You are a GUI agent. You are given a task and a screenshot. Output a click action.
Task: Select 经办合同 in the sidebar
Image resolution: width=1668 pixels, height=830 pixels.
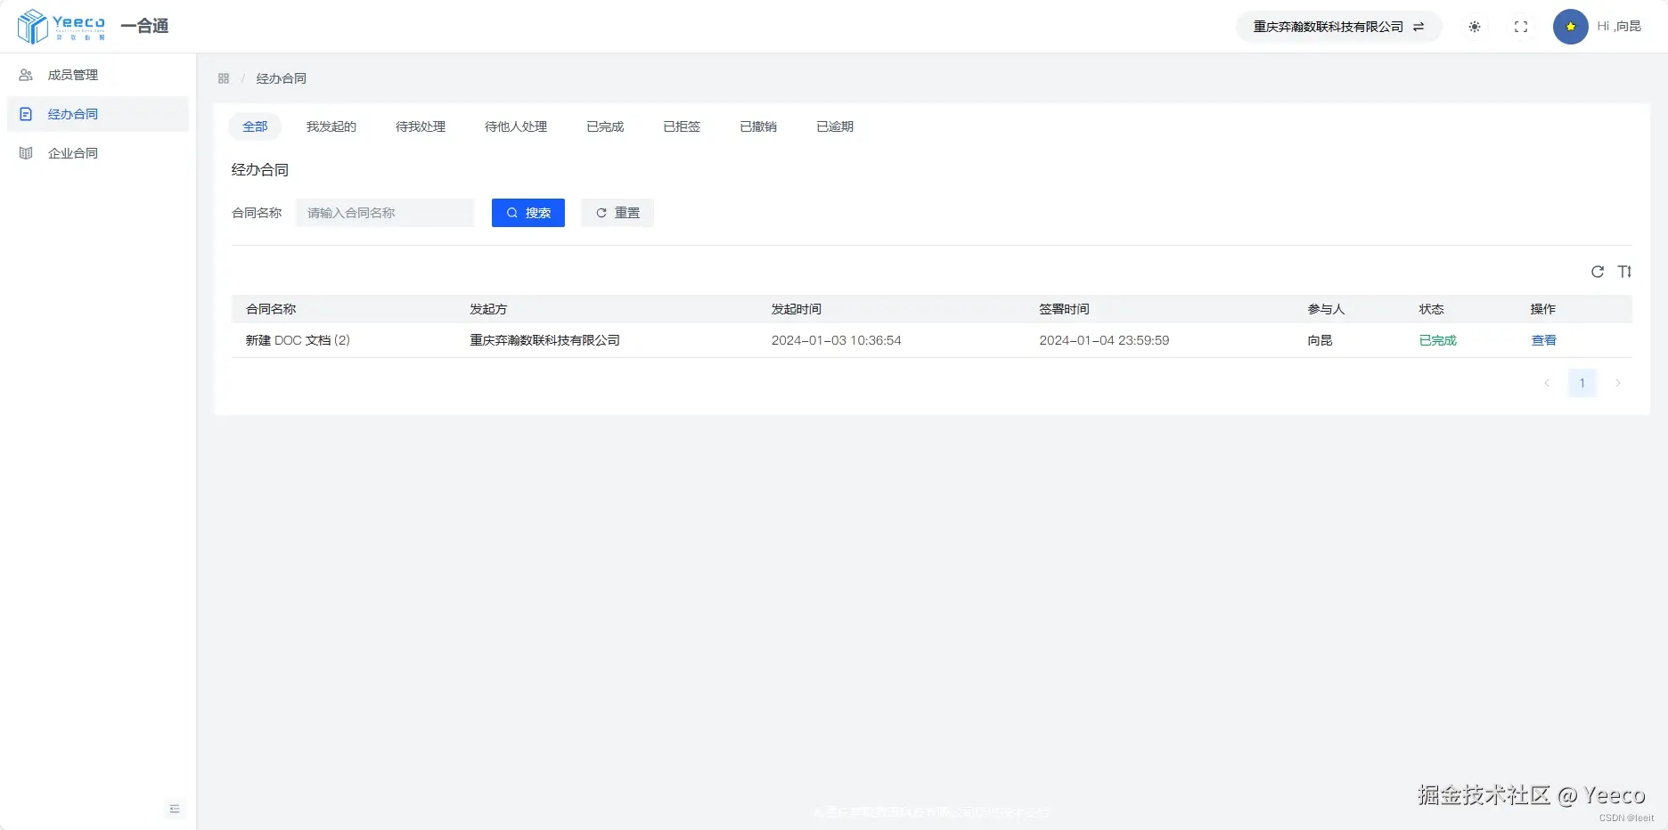pos(98,114)
